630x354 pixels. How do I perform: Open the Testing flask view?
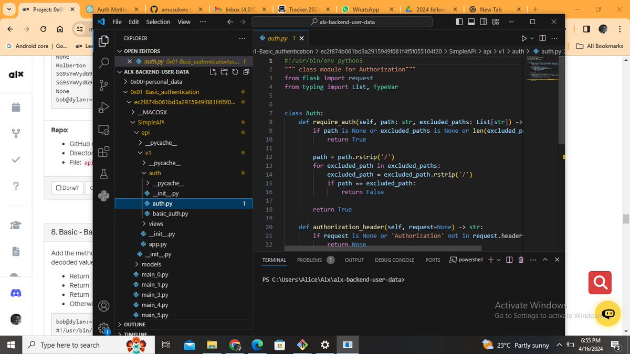[x=104, y=174]
